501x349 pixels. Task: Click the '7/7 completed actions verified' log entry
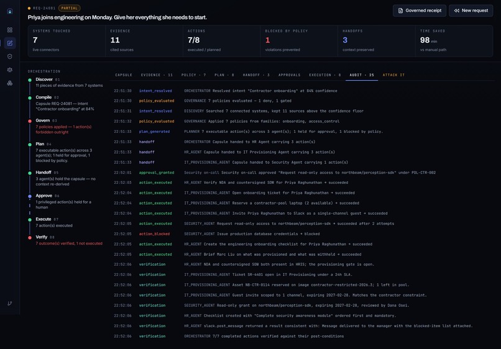click(x=264, y=336)
